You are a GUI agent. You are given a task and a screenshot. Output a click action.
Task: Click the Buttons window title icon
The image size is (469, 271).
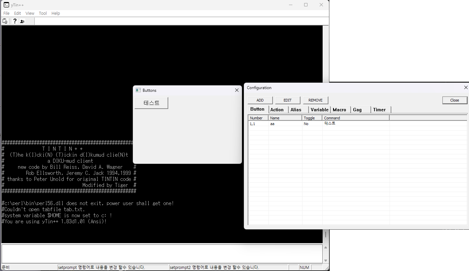138,90
